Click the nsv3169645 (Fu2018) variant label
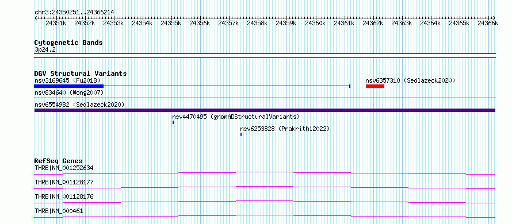The image size is (512, 224). click(x=67, y=80)
